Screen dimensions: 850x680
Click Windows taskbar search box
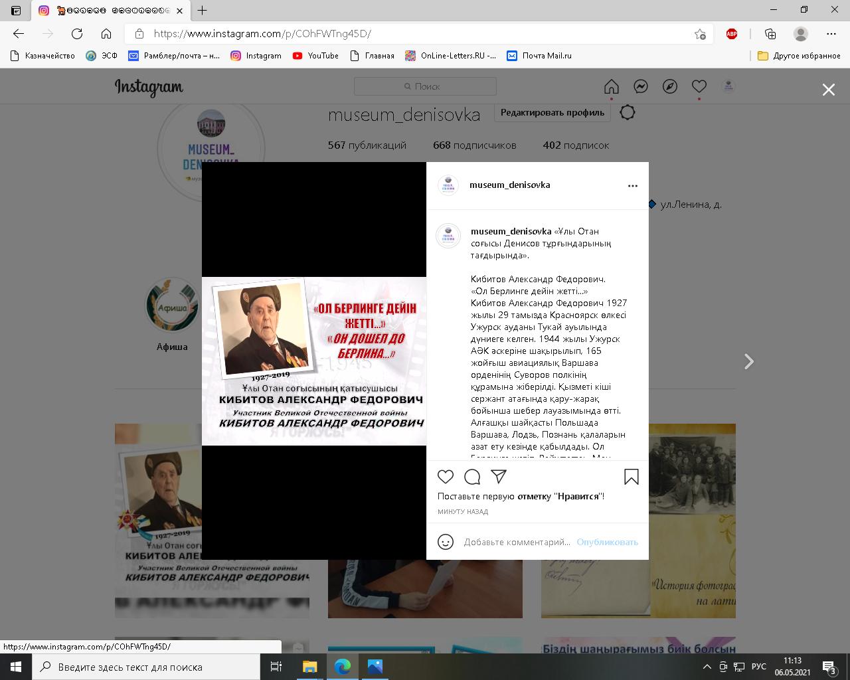[146, 667]
